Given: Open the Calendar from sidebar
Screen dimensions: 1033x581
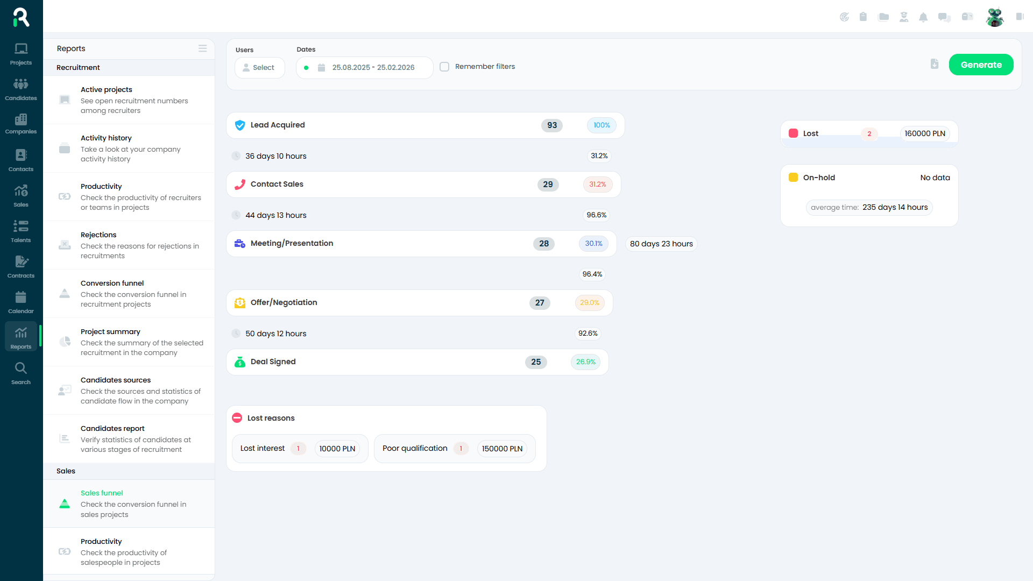Looking at the screenshot, I should [20, 300].
